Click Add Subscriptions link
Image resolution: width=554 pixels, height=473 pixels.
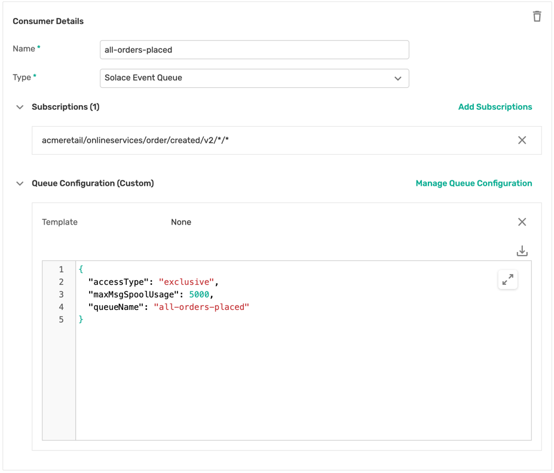click(495, 107)
